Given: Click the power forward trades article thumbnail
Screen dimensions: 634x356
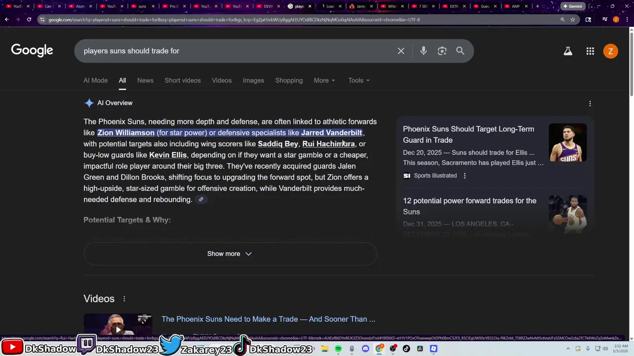Looking at the screenshot, I should click(568, 214).
